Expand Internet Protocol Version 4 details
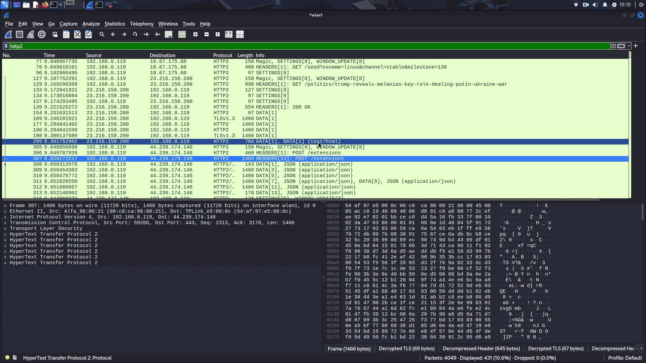The image size is (646, 363). coord(5,217)
